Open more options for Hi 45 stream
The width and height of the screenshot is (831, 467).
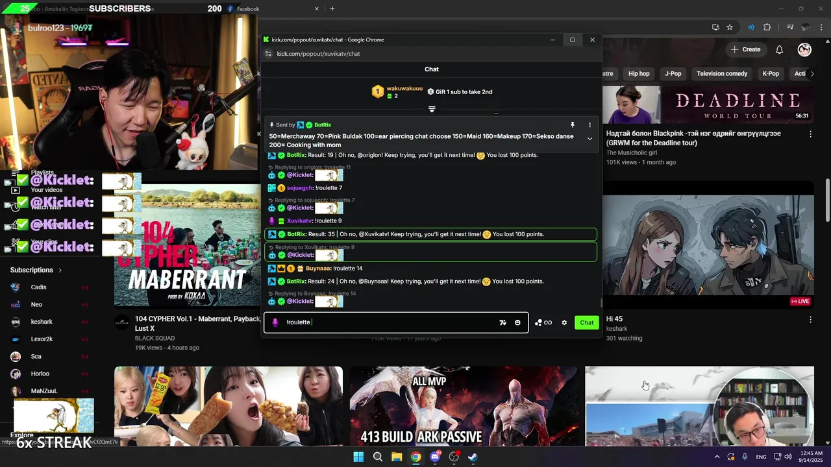coord(810,320)
